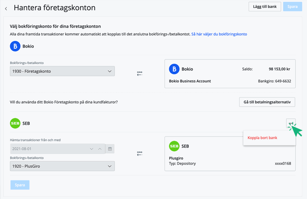The height and width of the screenshot is (199, 307).
Task: Click the Typ: Depository text
Action: (182, 163)
